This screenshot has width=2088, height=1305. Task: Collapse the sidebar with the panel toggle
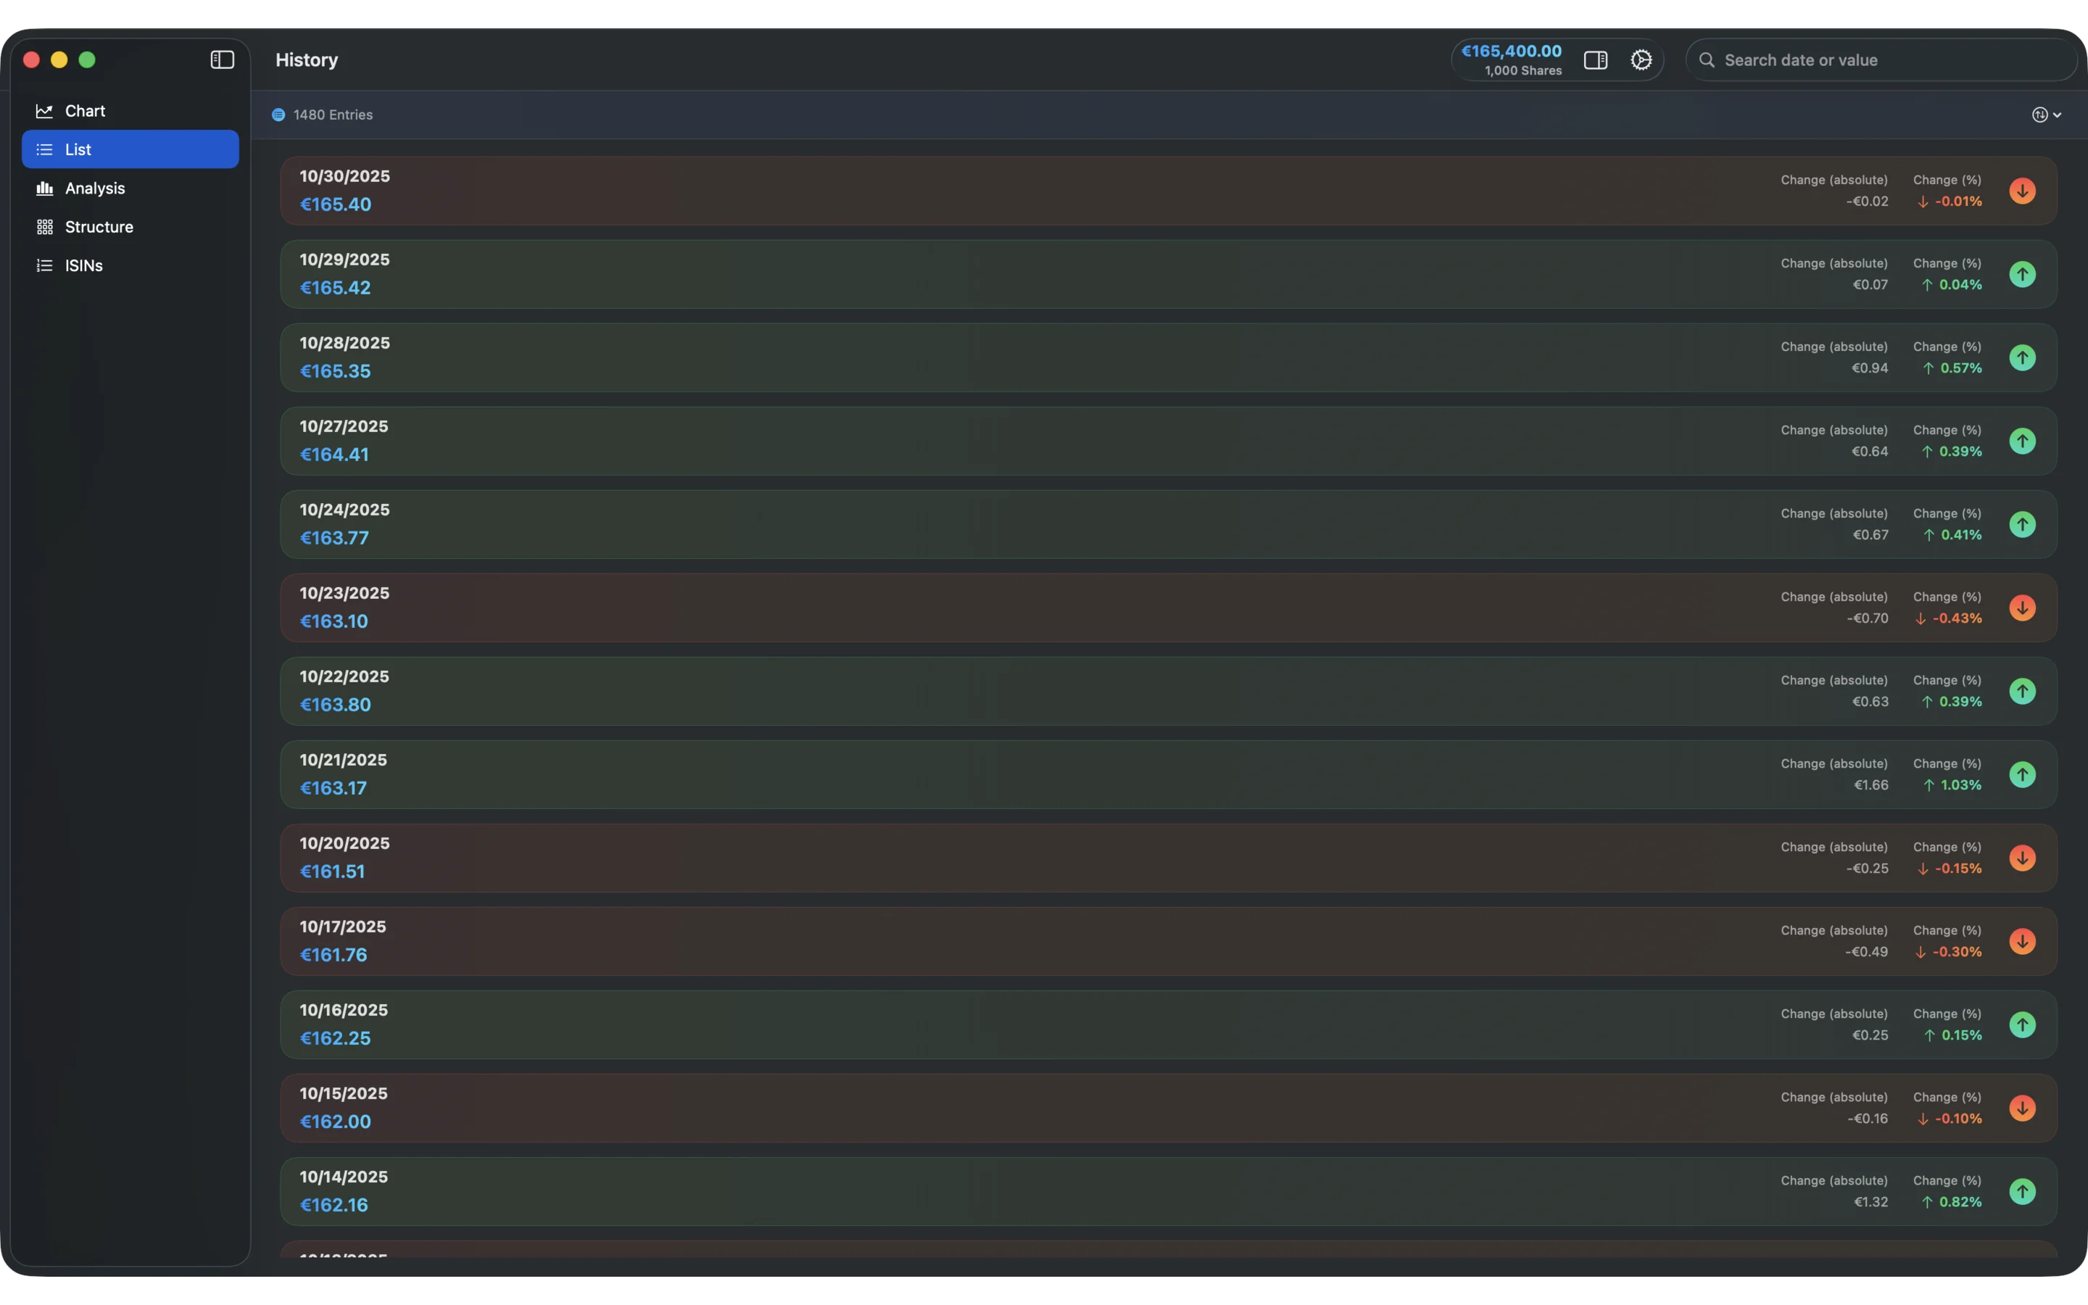[x=222, y=59]
